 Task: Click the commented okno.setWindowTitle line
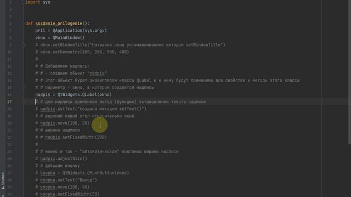[x=130, y=45]
